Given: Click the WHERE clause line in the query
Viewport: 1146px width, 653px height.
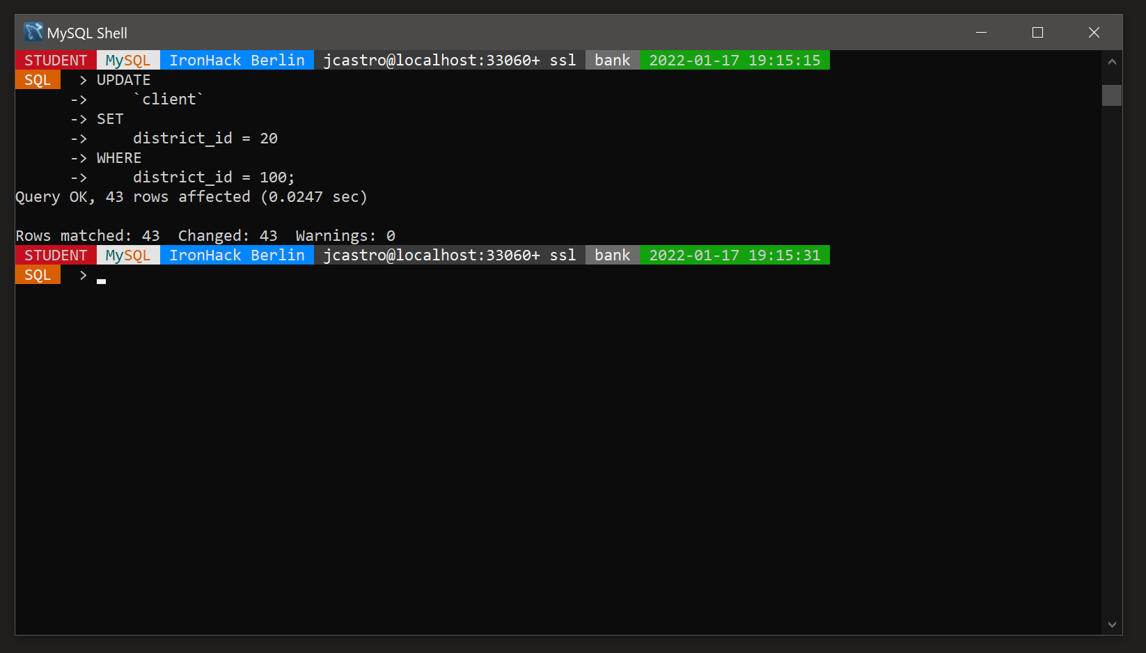Looking at the screenshot, I should pos(118,157).
